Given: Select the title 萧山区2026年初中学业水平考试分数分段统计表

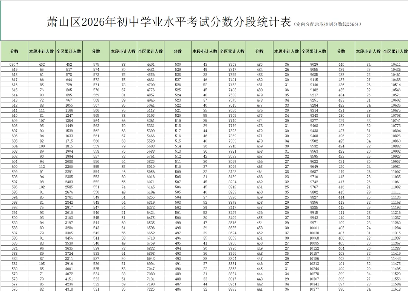Looking at the screenshot, I should [x=169, y=22].
